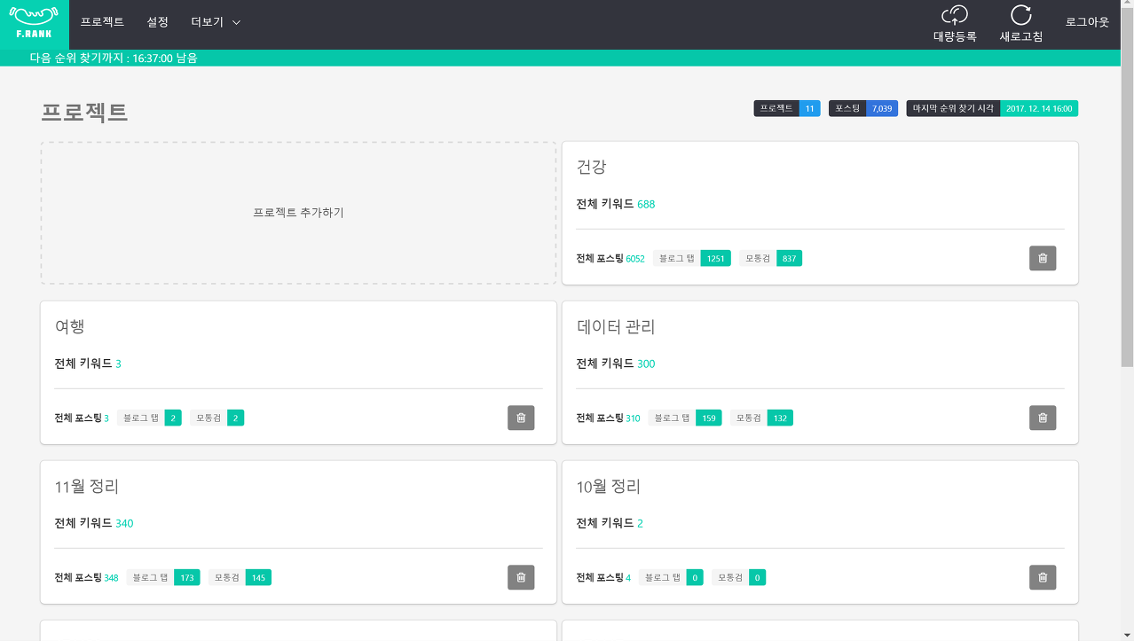Click 전체 키워드 688 in 건강

click(x=616, y=204)
